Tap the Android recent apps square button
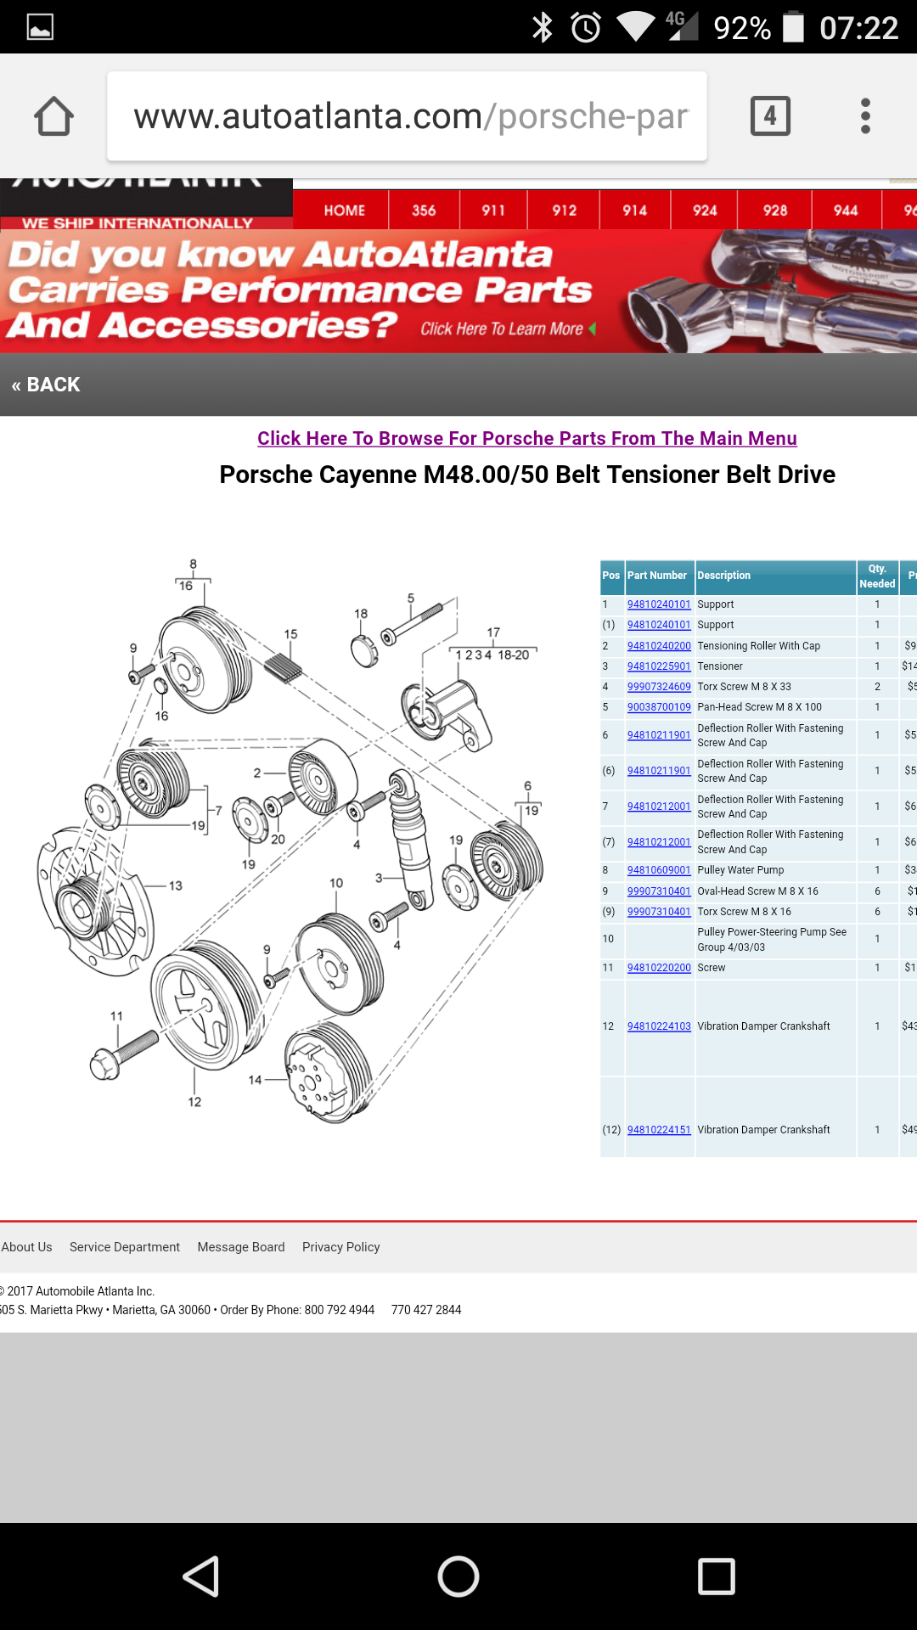The width and height of the screenshot is (917, 1630). click(716, 1577)
